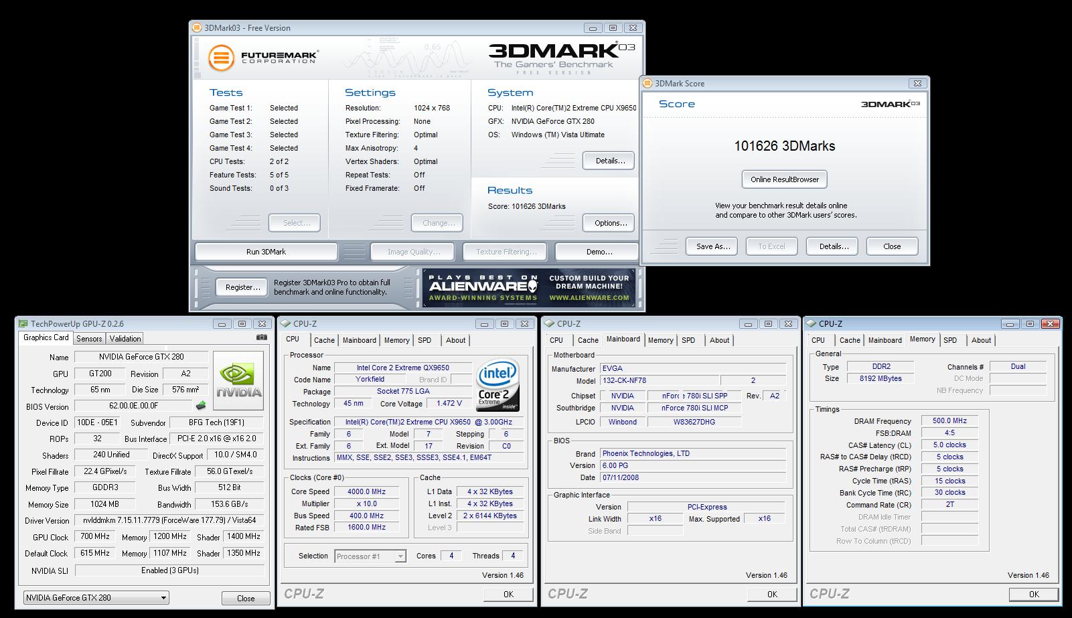The image size is (1072, 618).
Task: Click the Chipset nForce 780i SLI SPP value
Action: click(694, 396)
